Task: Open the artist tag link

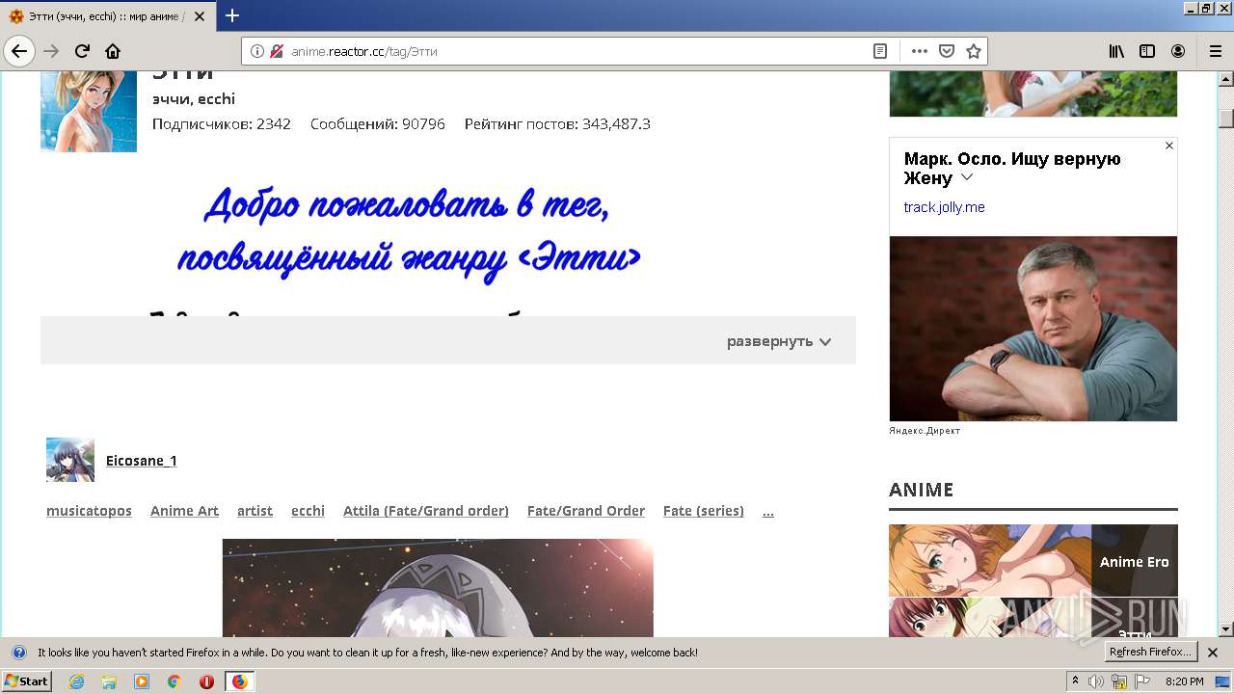Action: click(255, 511)
